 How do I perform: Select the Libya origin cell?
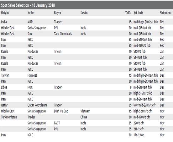[x=4, y=87]
